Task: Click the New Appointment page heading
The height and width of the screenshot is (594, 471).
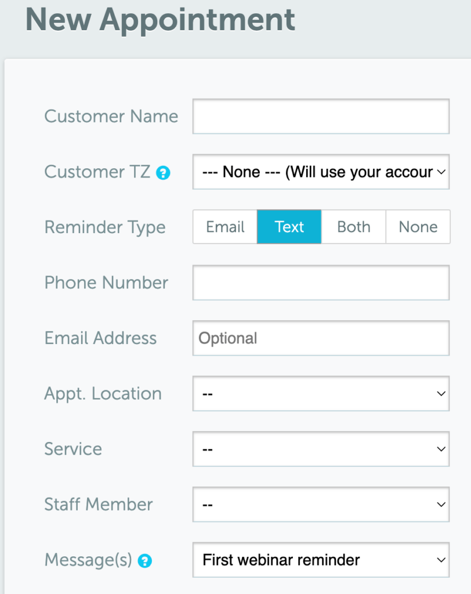Action: [160, 21]
